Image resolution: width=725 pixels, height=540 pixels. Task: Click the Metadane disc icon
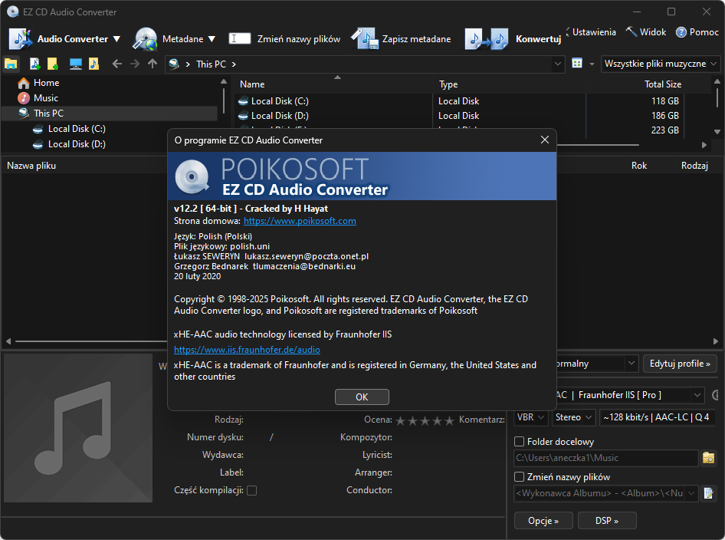(x=145, y=39)
